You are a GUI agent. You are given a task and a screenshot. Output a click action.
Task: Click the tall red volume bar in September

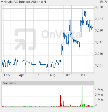coord(61,101)
